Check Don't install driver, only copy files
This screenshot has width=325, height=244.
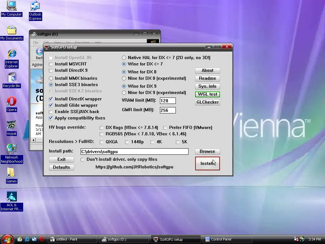click(82, 159)
